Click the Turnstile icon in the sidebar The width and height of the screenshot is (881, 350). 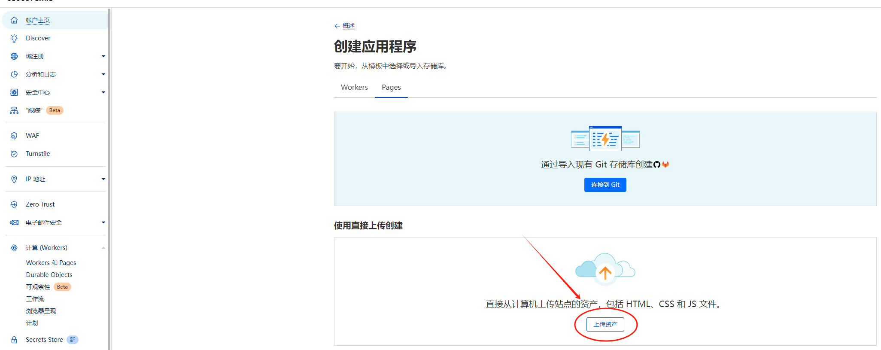[x=14, y=154]
